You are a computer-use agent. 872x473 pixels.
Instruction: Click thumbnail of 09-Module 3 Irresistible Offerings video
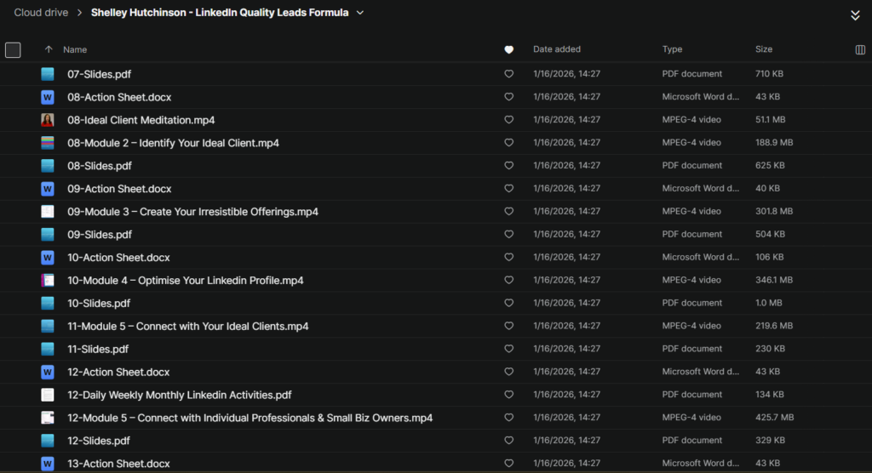48,212
